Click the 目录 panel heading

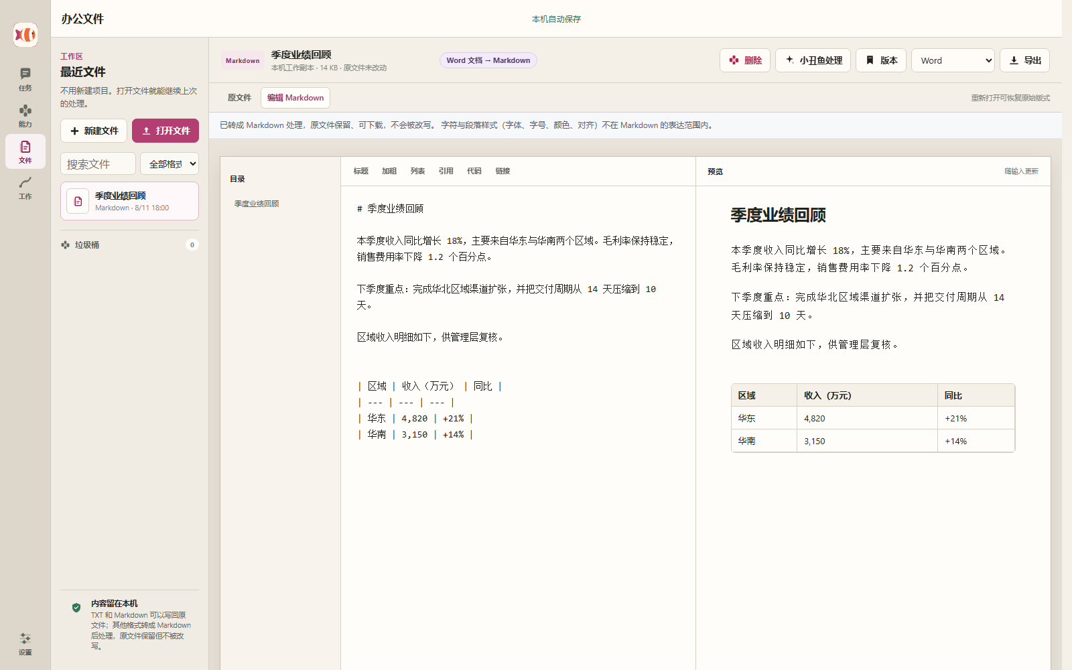[x=238, y=179]
